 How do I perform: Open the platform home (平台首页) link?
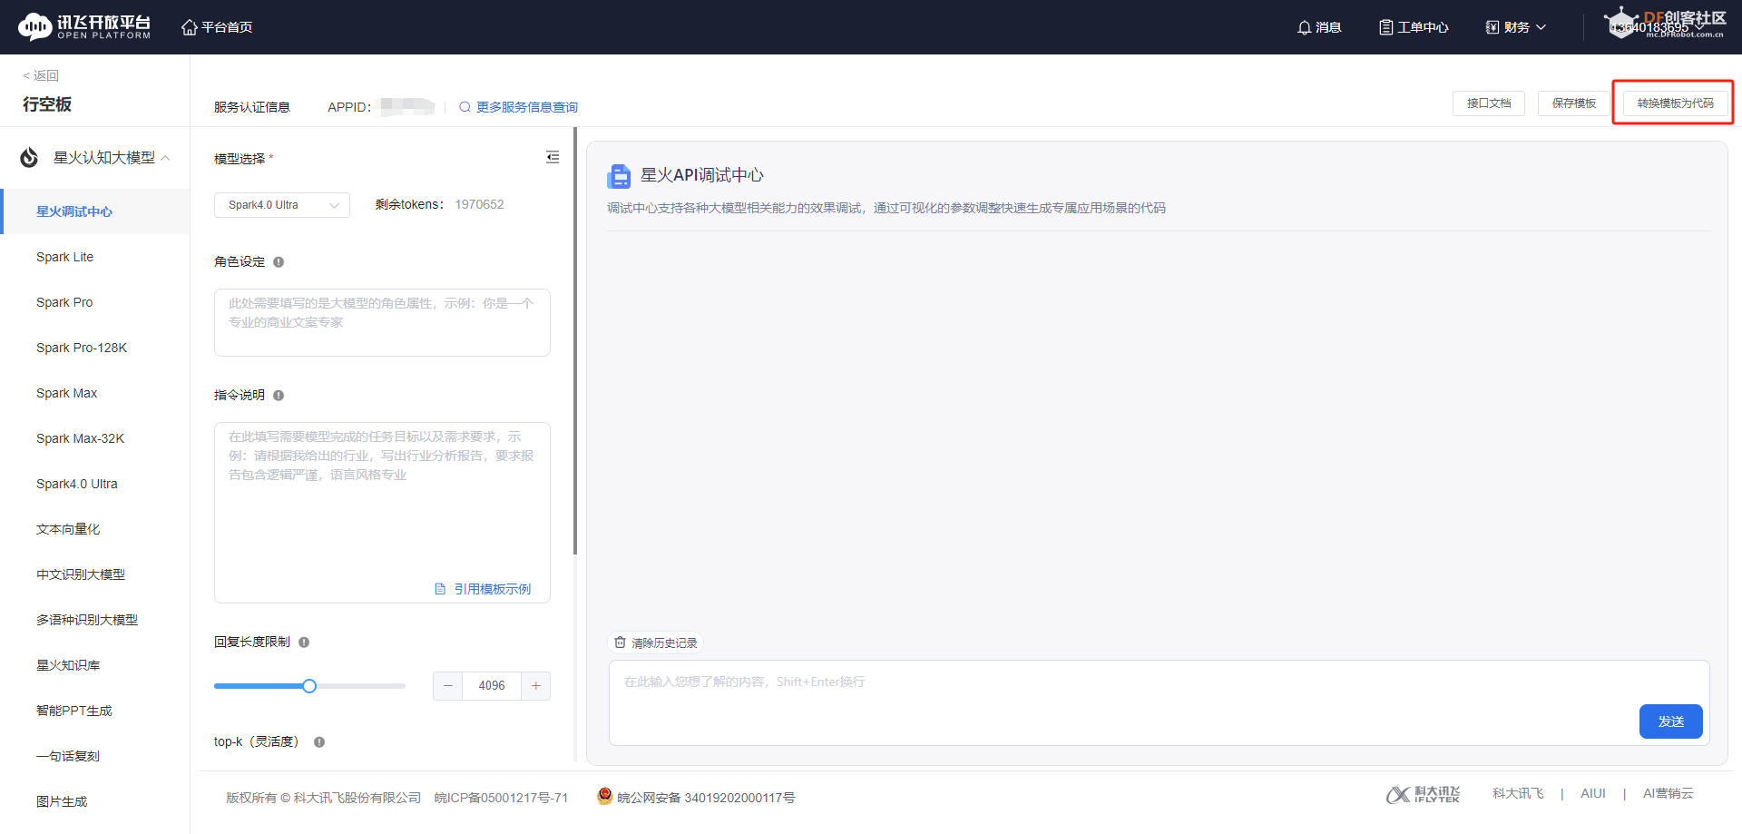tap(217, 27)
